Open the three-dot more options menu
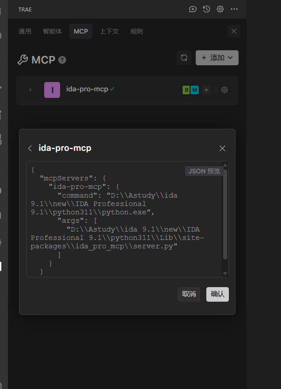Screen dimensions: 281x389 [x=234, y=9]
